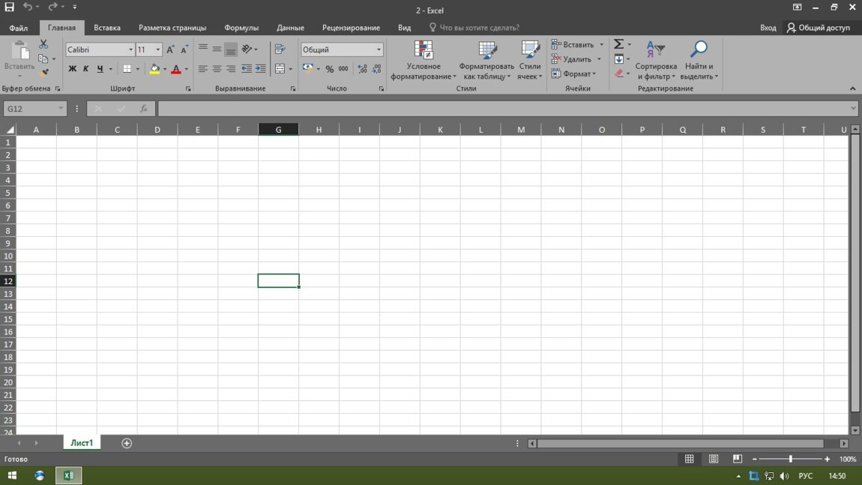862x485 pixels.
Task: Toggle wrap text in cells
Action: coord(280,49)
